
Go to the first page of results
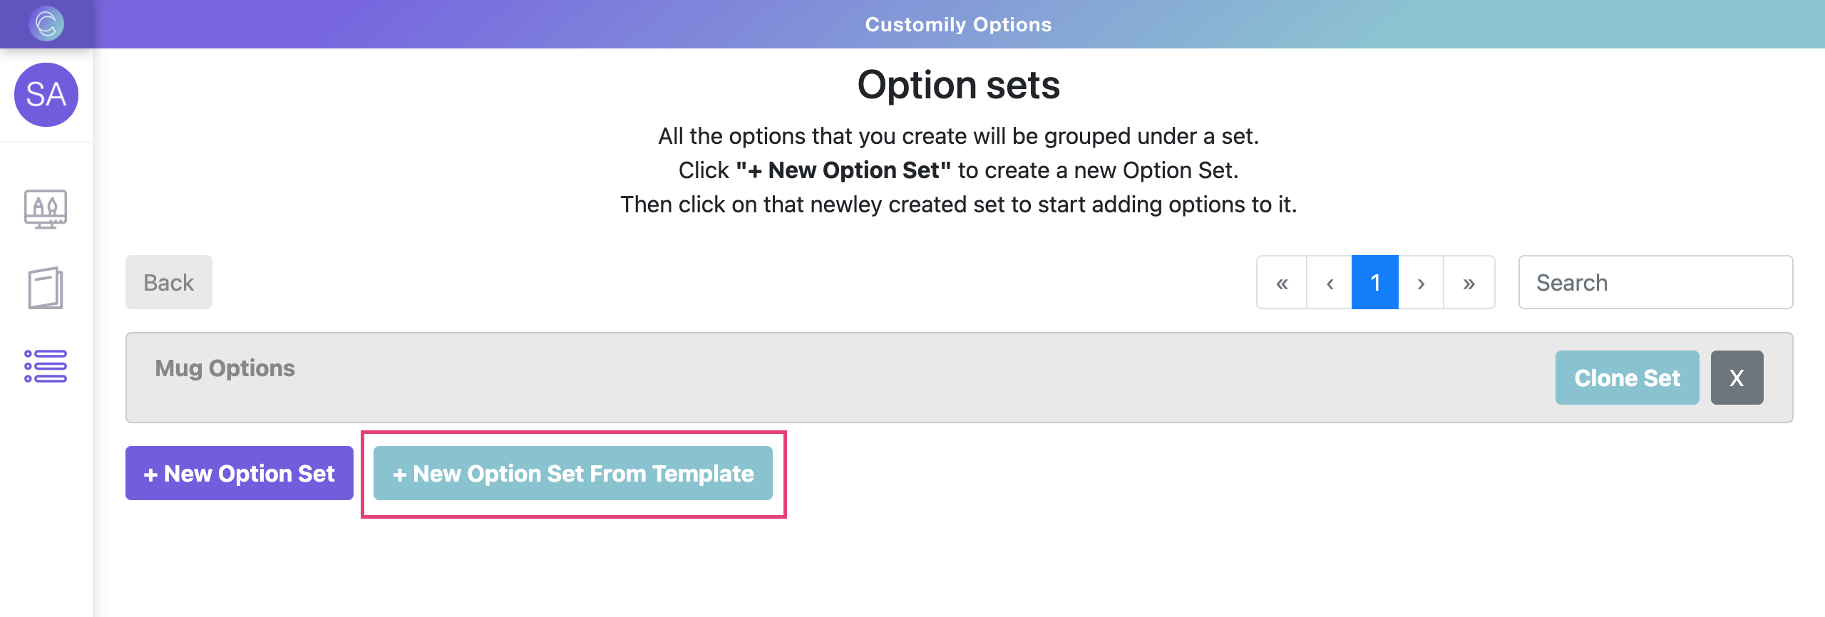(1282, 283)
